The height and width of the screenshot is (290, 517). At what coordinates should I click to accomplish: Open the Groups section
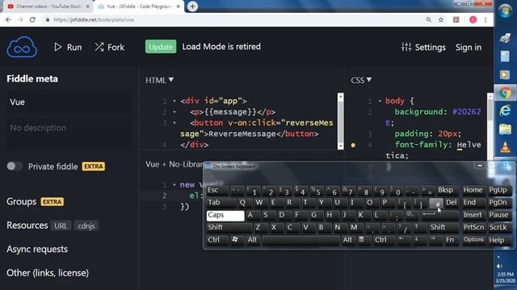[x=22, y=201]
